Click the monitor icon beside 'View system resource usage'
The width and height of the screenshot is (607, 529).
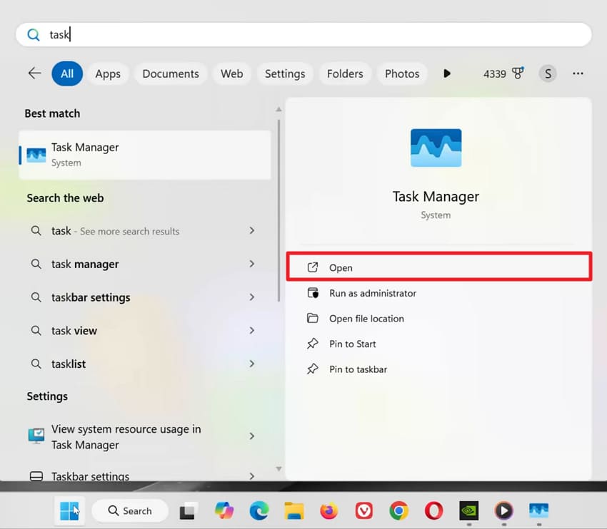(x=36, y=436)
